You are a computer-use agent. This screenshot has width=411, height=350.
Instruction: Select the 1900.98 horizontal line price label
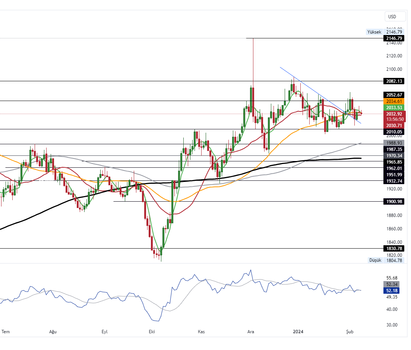(x=394, y=202)
